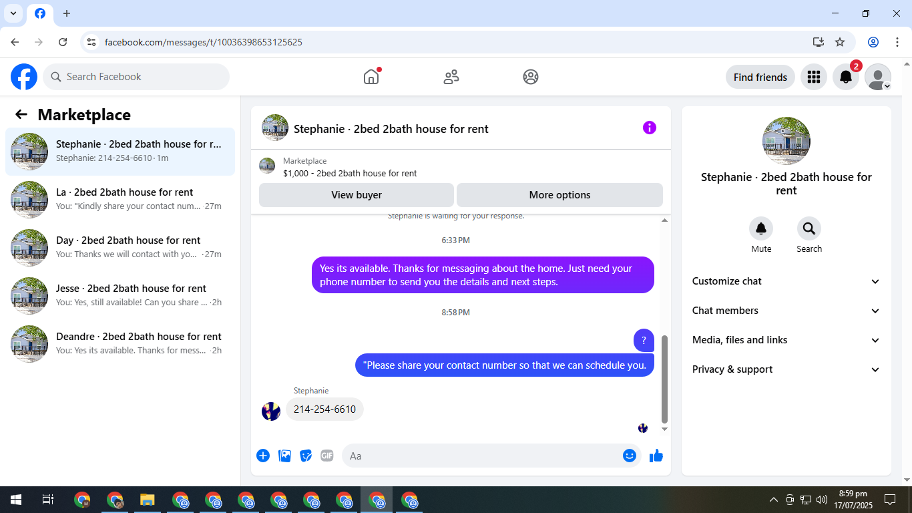Open the Chrome profile icon
This screenshot has width=912, height=513.
pos(873,42)
